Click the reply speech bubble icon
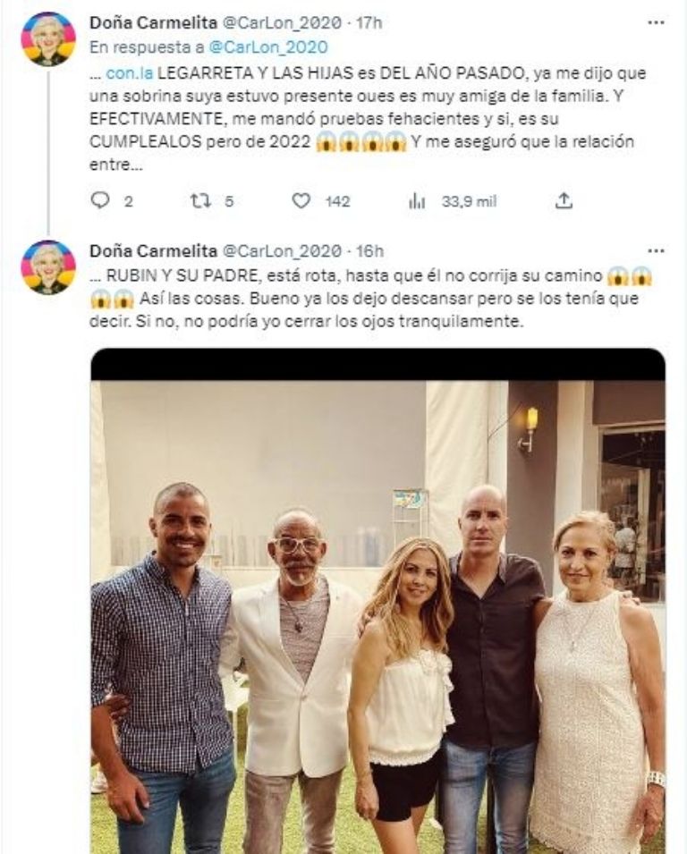 tap(100, 201)
